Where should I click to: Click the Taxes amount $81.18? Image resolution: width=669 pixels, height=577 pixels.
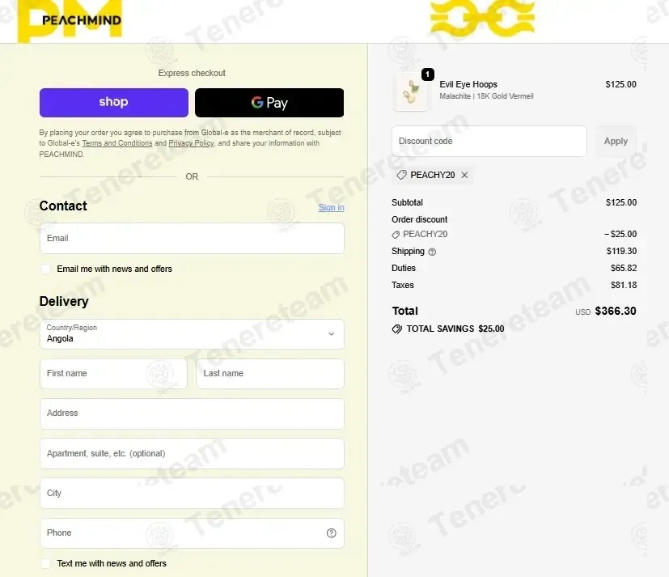(624, 285)
